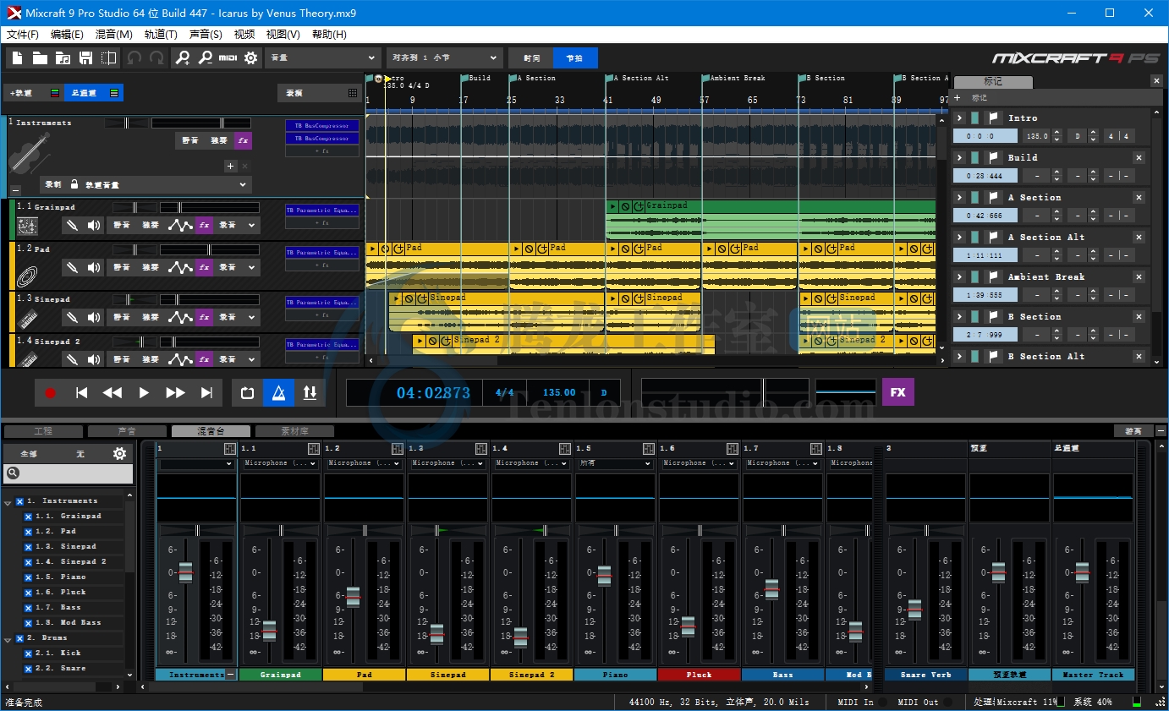This screenshot has width=1169, height=711.
Task: Redo the action in the toolbar
Action: coord(156,57)
